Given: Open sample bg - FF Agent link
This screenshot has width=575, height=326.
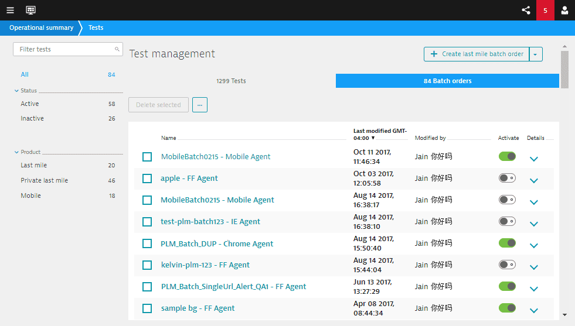Looking at the screenshot, I should coord(198,308).
